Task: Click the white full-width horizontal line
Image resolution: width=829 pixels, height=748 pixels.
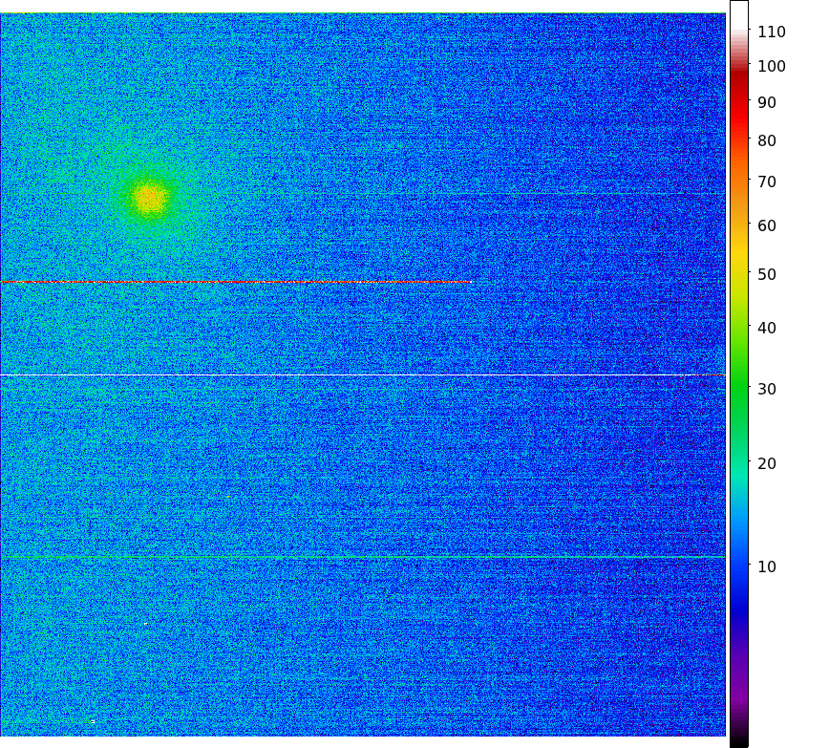Action: tap(363, 375)
